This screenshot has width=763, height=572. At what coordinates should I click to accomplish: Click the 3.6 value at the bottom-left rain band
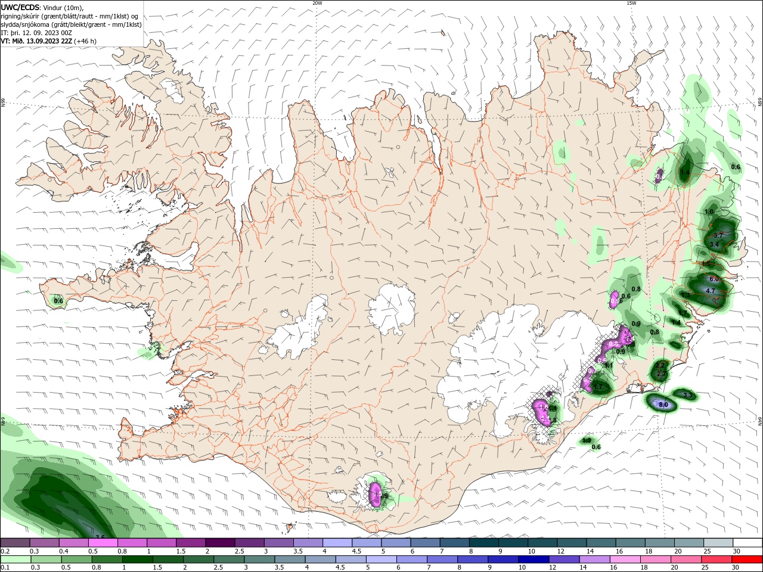click(x=100, y=537)
